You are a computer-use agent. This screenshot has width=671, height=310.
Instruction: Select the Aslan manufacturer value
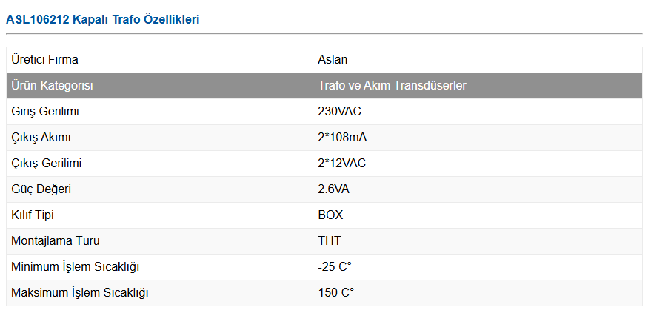coord(333,60)
